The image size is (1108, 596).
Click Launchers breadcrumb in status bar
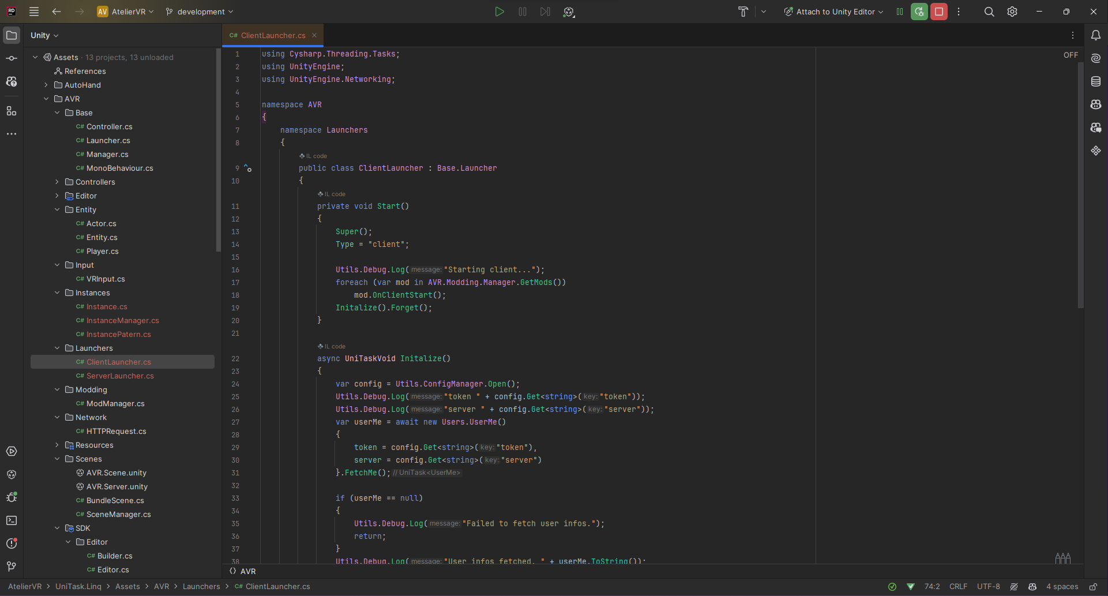[201, 586]
